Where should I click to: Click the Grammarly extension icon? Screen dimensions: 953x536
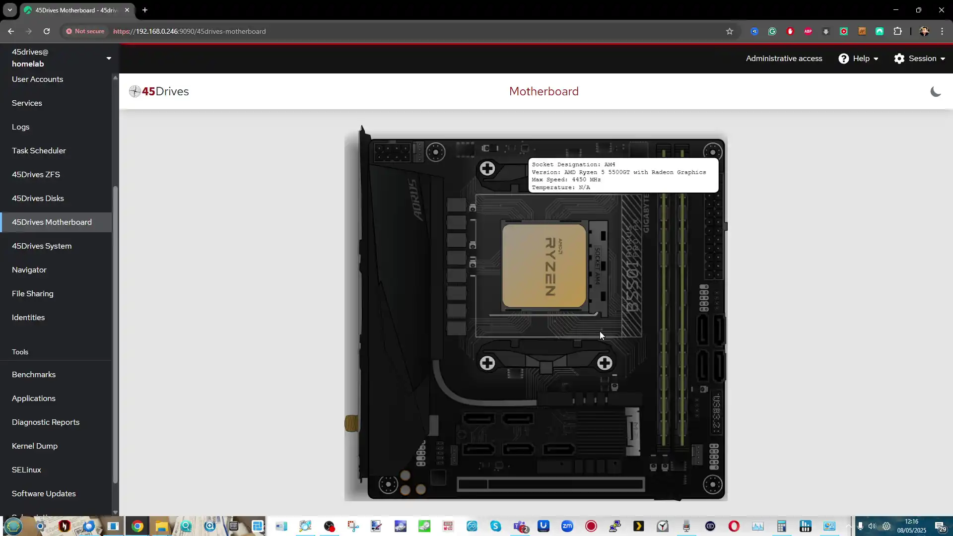point(772,31)
